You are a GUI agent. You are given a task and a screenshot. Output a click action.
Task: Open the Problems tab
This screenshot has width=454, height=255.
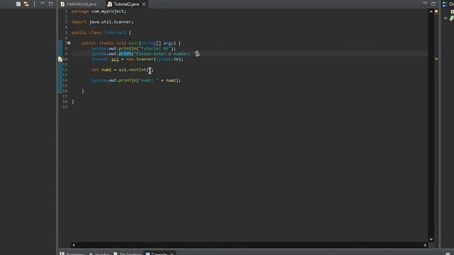[x=72, y=254]
